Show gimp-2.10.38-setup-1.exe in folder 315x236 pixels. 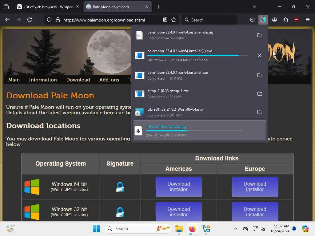tap(260, 94)
